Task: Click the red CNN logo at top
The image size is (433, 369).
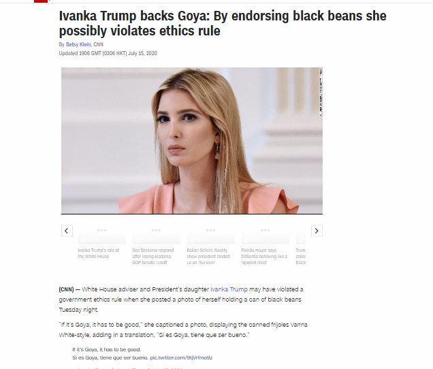Action: tap(41, 1)
